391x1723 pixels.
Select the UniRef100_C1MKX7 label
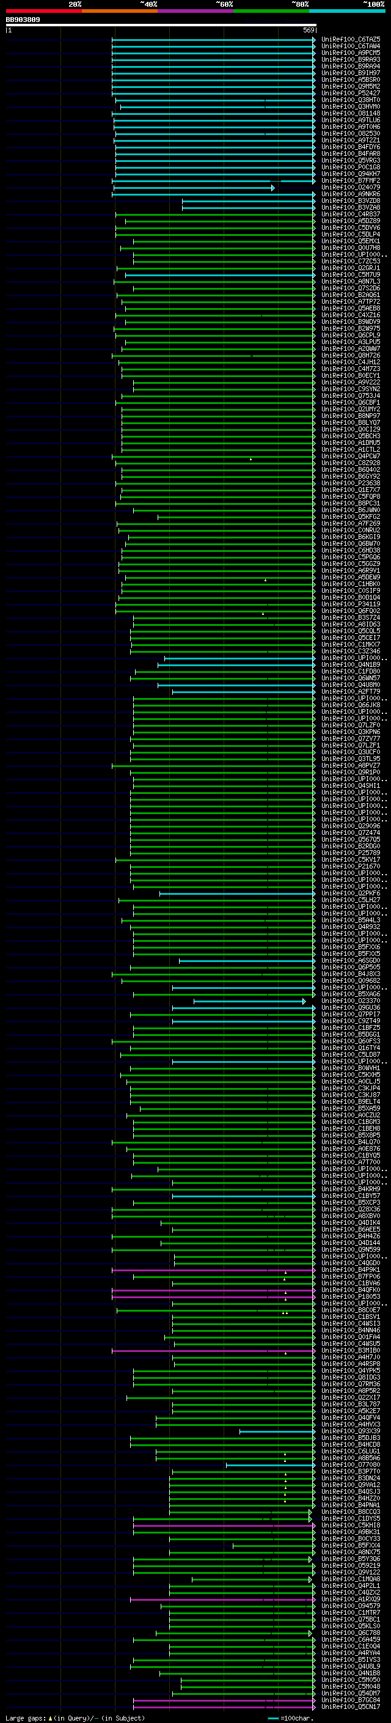tap(351, 644)
